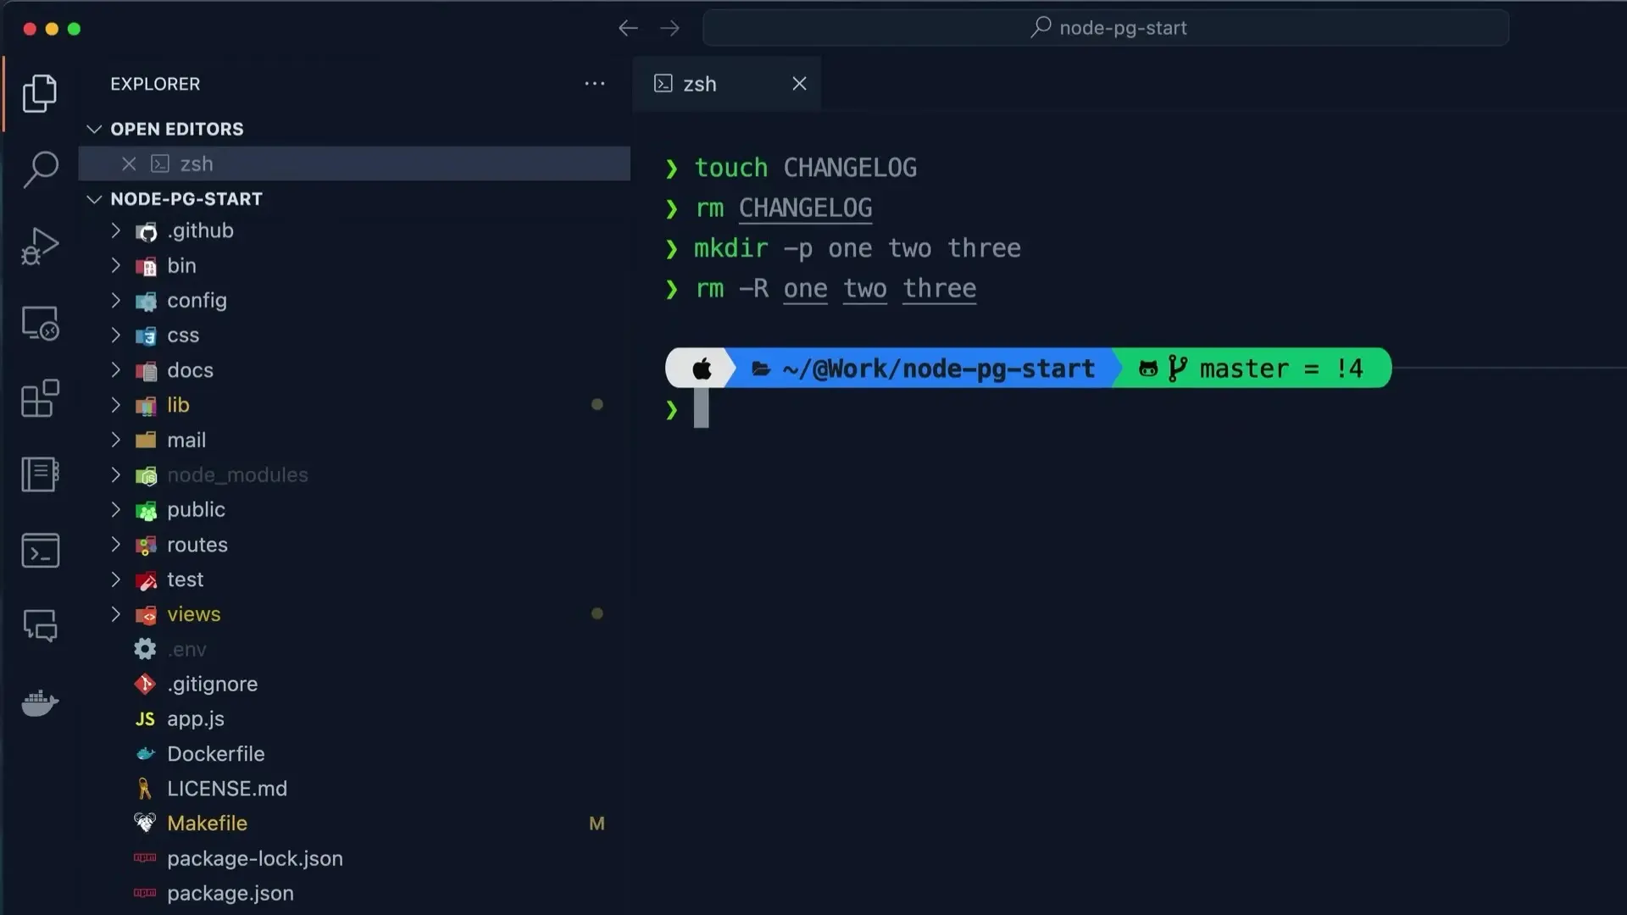
Task: Open the notebook-style activity bar icon
Action: pyautogui.click(x=40, y=474)
